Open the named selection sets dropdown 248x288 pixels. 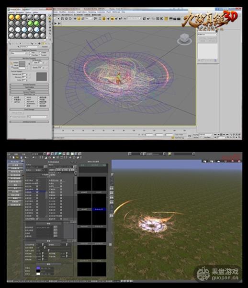(134, 18)
